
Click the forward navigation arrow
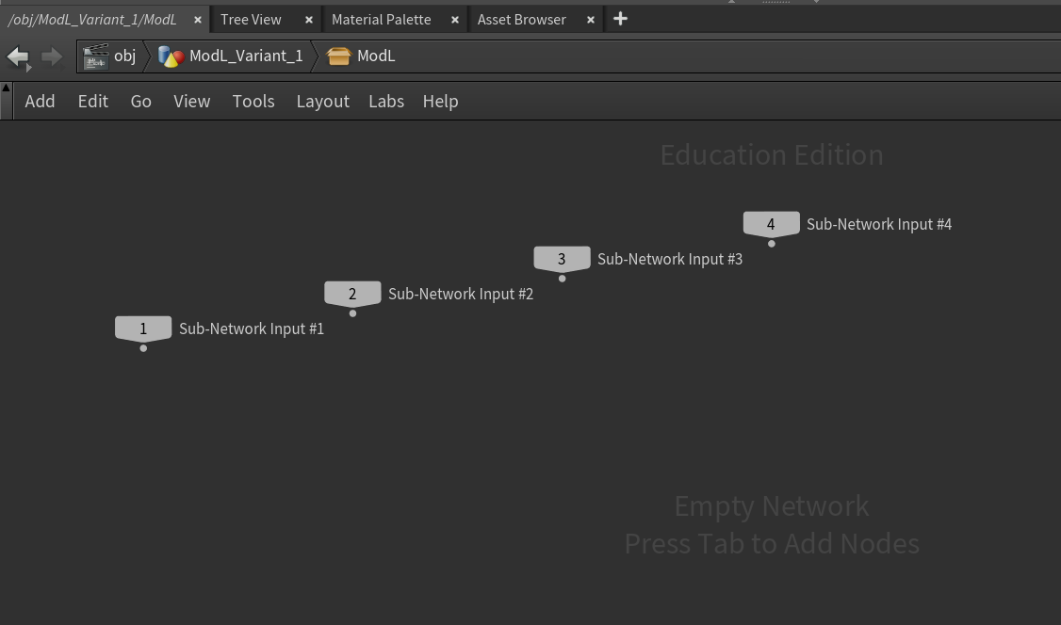click(x=52, y=56)
